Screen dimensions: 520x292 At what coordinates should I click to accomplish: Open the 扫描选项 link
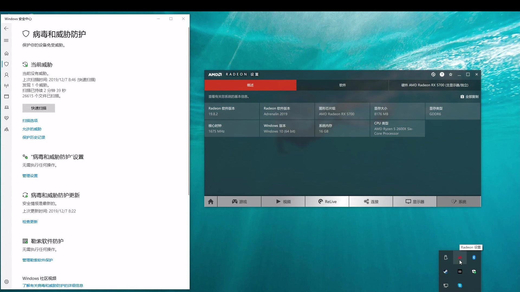(x=30, y=121)
